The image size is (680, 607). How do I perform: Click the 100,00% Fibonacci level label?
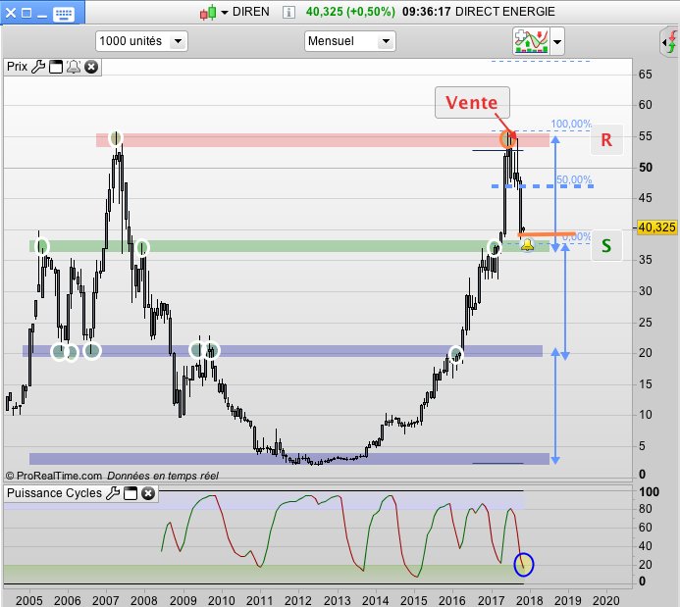point(571,124)
